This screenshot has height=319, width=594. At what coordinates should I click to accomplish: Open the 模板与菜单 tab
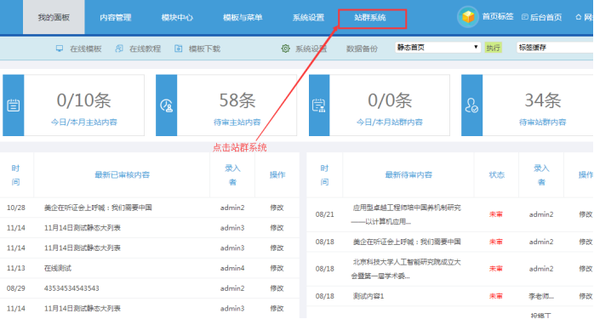click(x=243, y=17)
